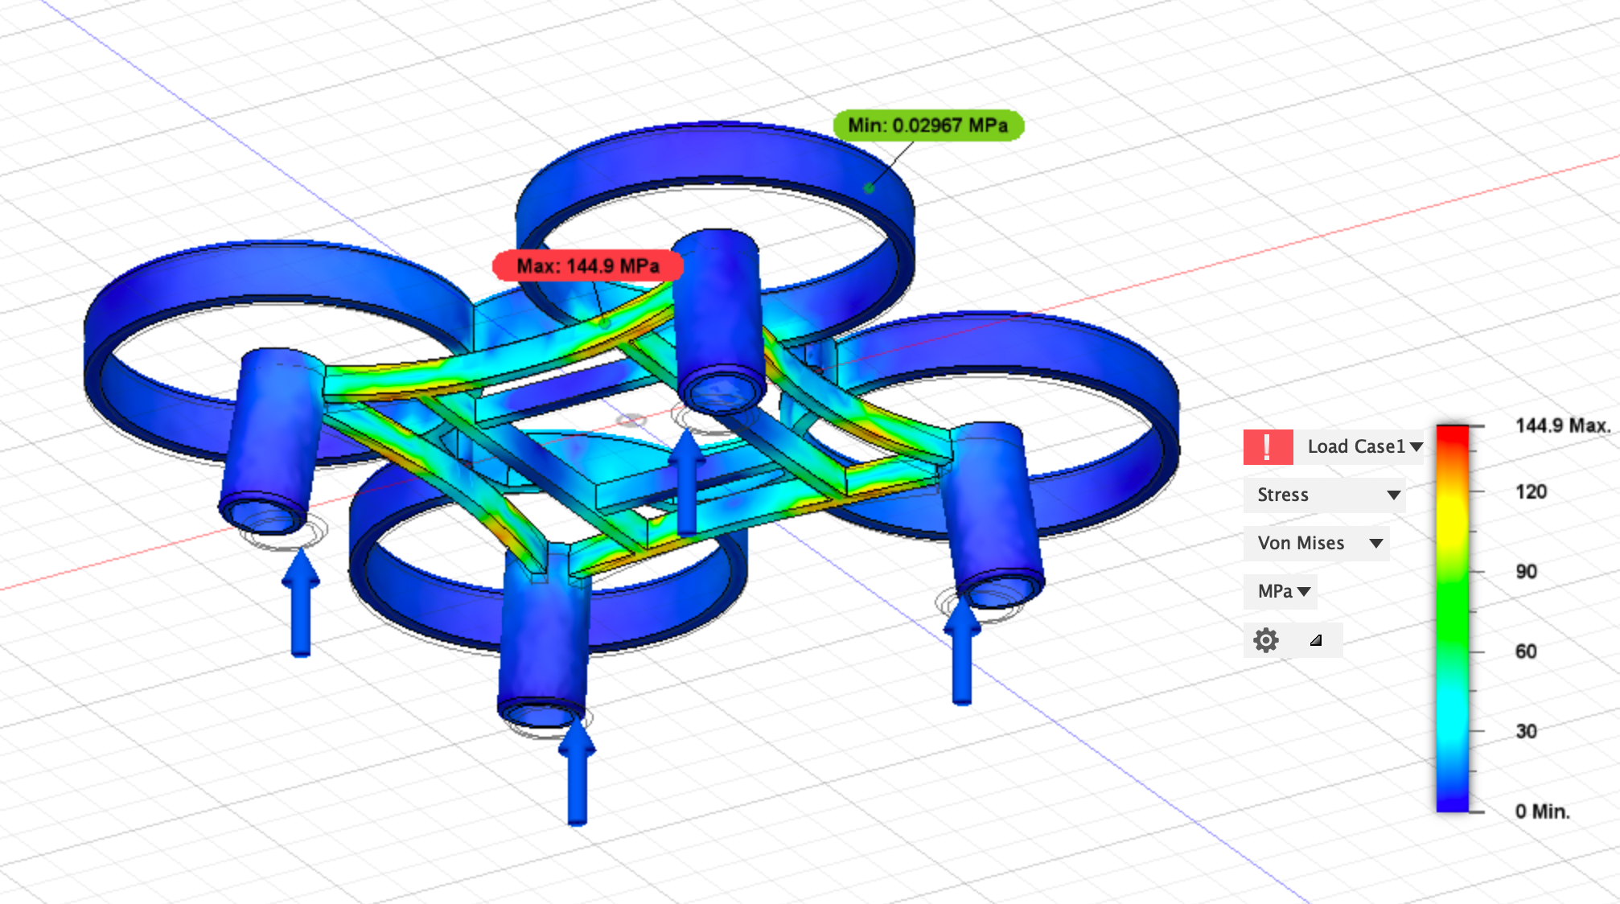
Task: Expand the Stress result type dropdown
Action: (1324, 495)
